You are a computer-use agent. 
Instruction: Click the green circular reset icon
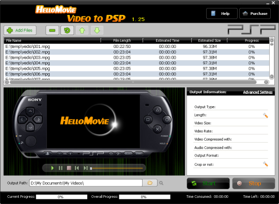point(67,30)
